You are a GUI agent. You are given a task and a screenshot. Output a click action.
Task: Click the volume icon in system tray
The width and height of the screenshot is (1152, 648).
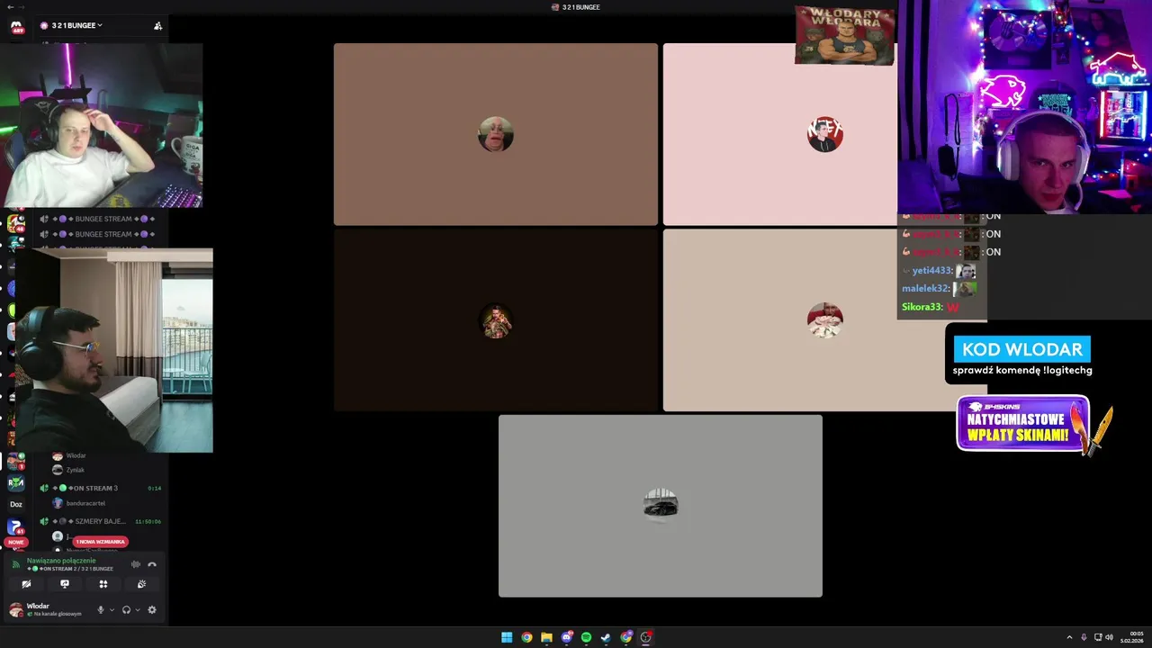click(x=1109, y=637)
